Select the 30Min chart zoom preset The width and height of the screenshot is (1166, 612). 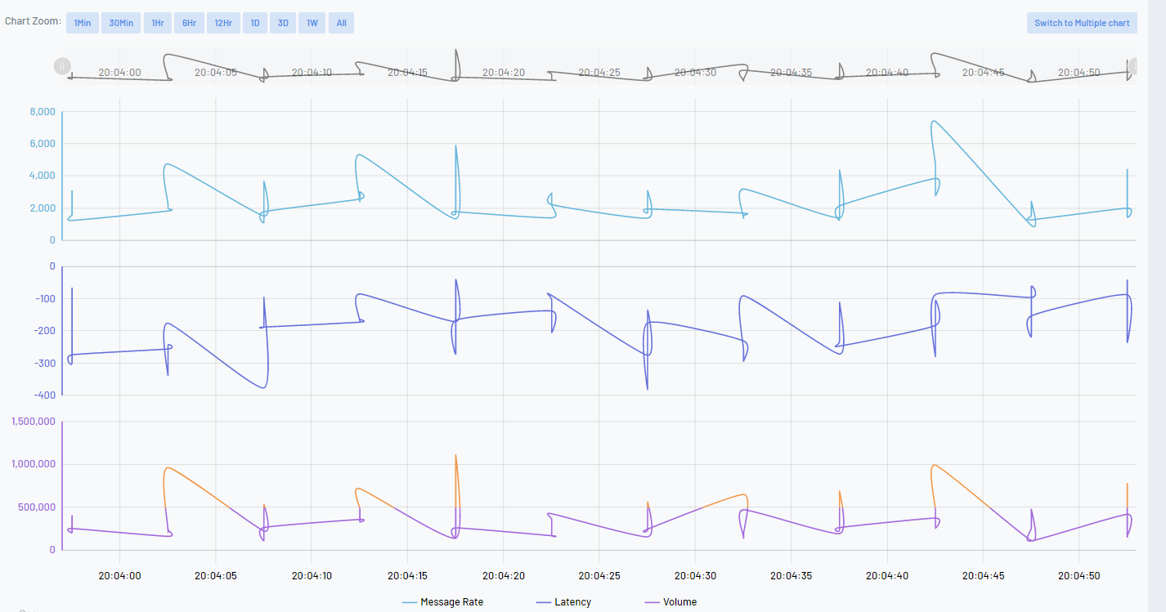tap(120, 22)
